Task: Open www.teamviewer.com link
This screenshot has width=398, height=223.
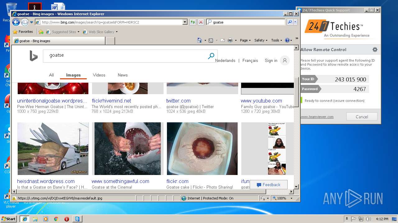Action: [317, 117]
